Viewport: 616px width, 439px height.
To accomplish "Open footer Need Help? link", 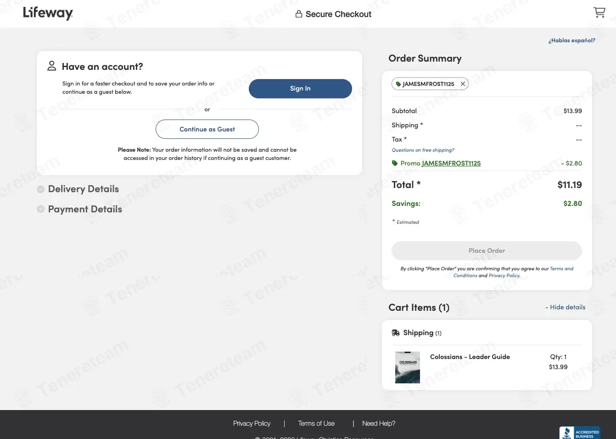I will [x=379, y=423].
